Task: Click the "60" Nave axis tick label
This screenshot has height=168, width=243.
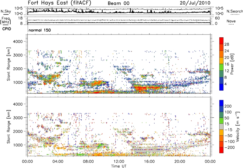Action: pos(217,18)
